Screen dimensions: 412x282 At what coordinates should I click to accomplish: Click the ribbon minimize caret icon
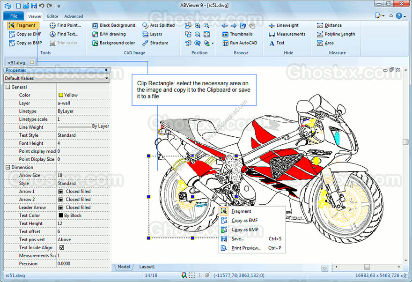click(391, 16)
